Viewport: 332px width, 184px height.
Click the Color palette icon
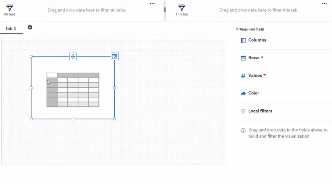click(x=243, y=93)
